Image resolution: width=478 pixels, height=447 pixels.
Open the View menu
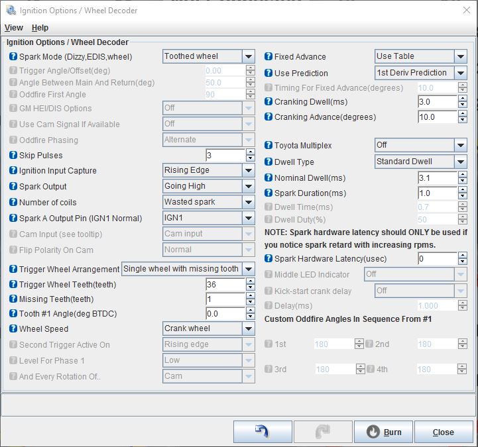14,28
